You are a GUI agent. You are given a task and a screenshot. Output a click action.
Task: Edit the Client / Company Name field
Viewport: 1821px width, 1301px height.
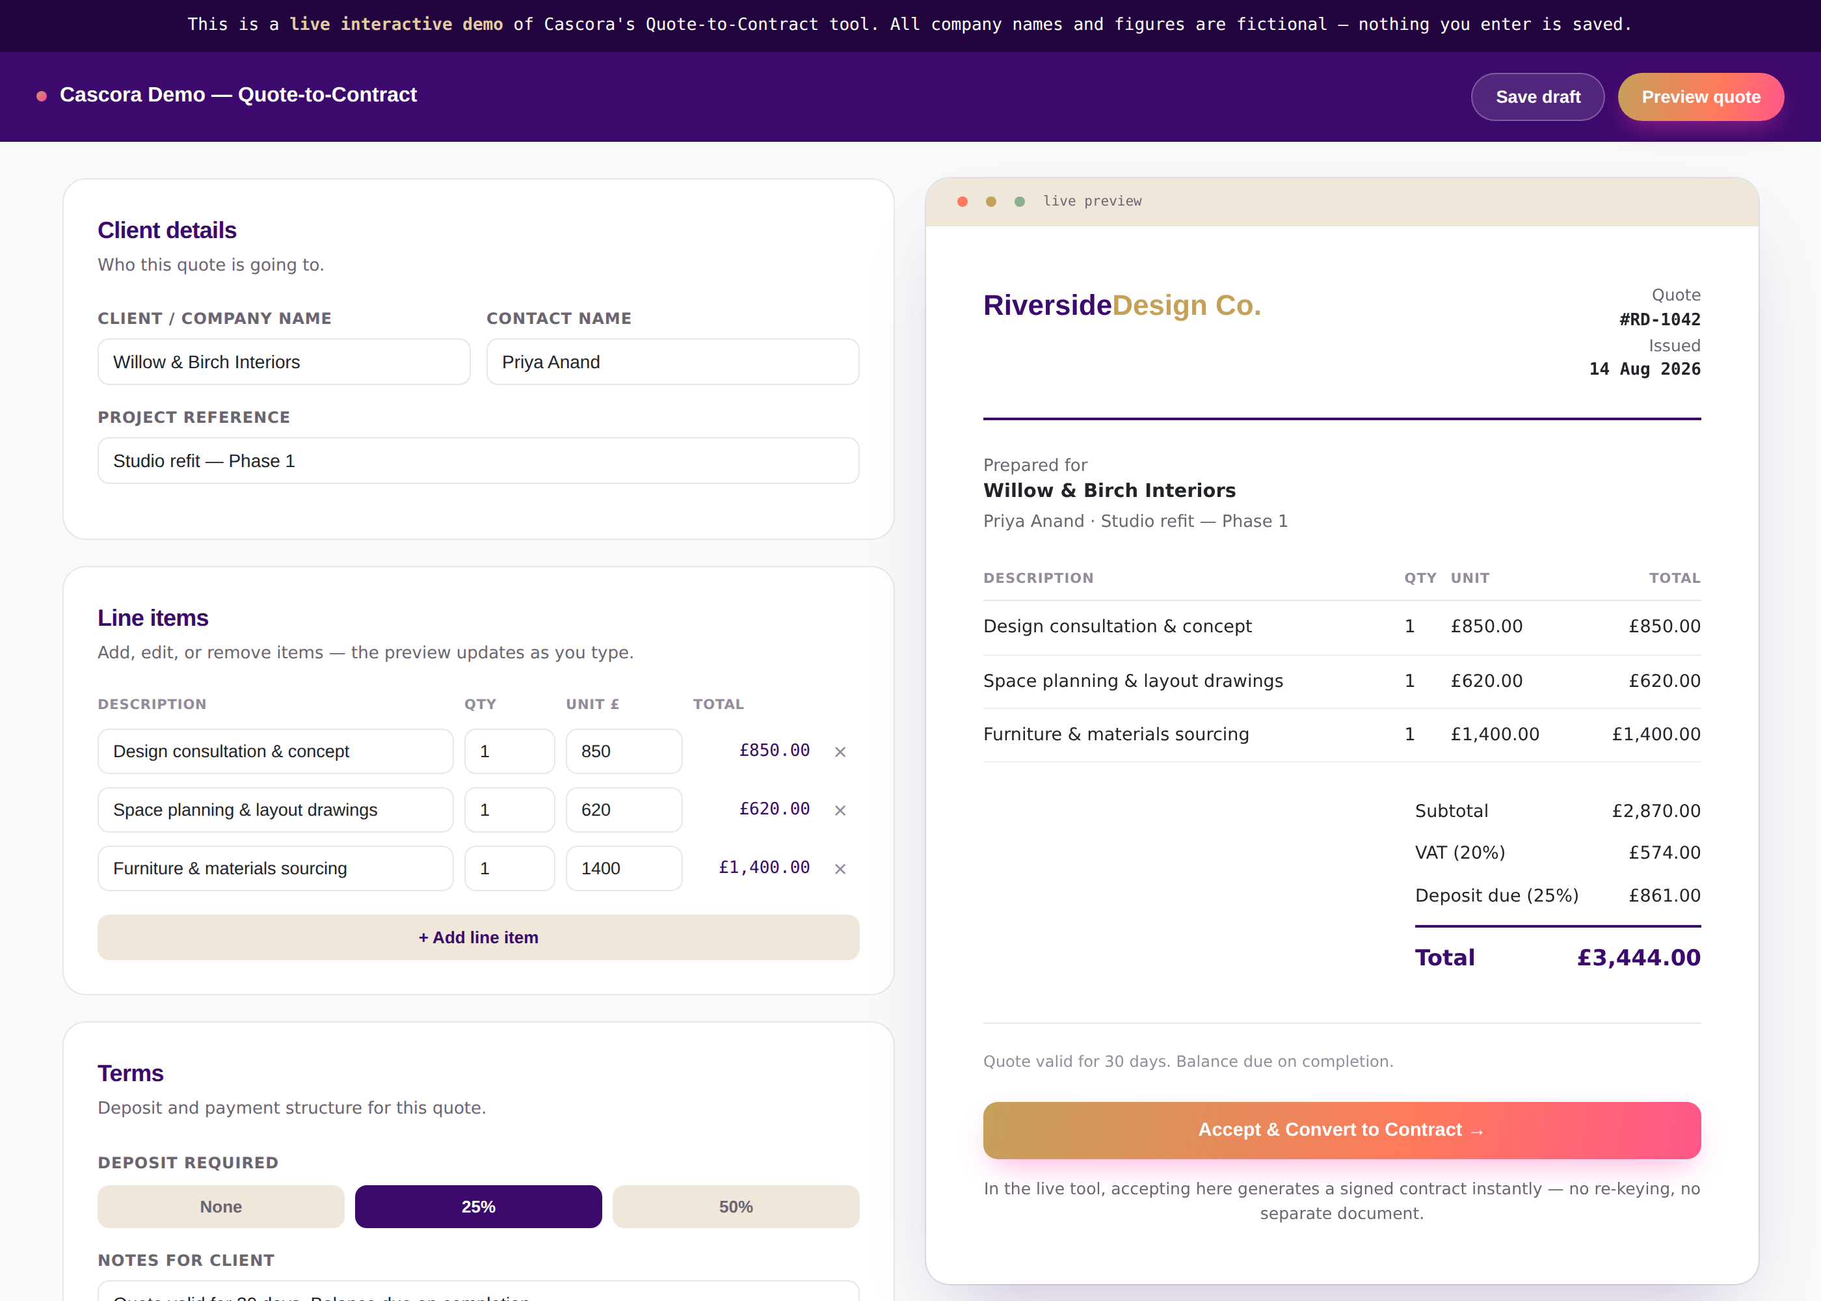point(284,362)
